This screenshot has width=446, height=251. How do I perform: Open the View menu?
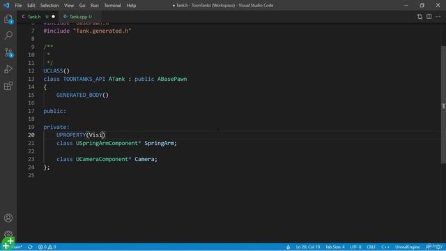click(69, 6)
